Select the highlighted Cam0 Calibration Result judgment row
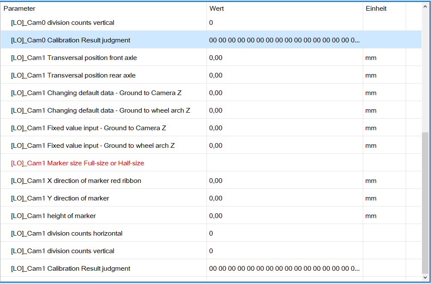Screen dimensions: 431x284 (x=71, y=40)
